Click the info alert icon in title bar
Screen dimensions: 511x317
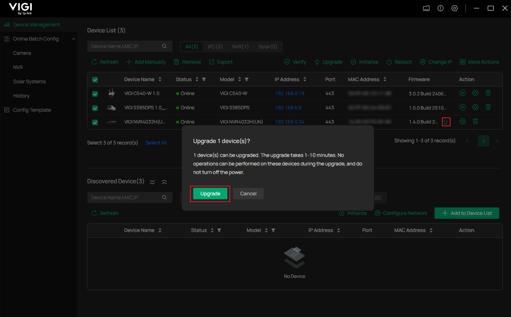(x=440, y=8)
